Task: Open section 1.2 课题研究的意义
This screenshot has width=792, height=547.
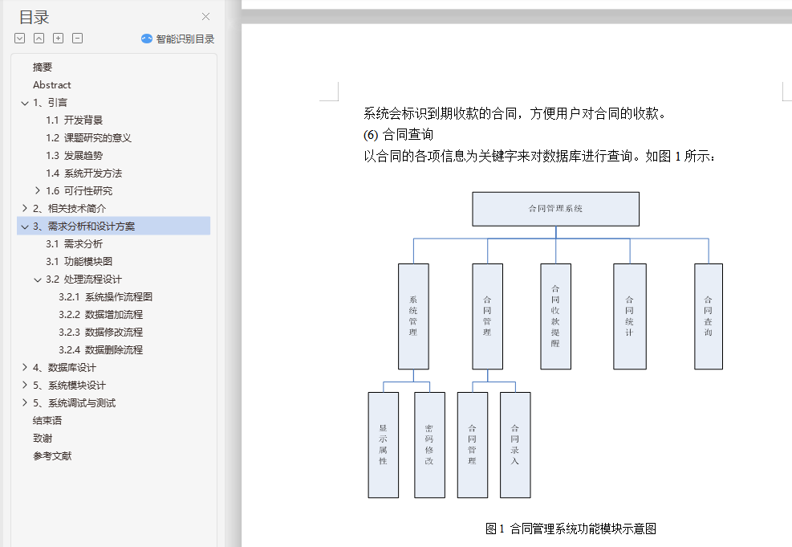Action: click(x=88, y=138)
